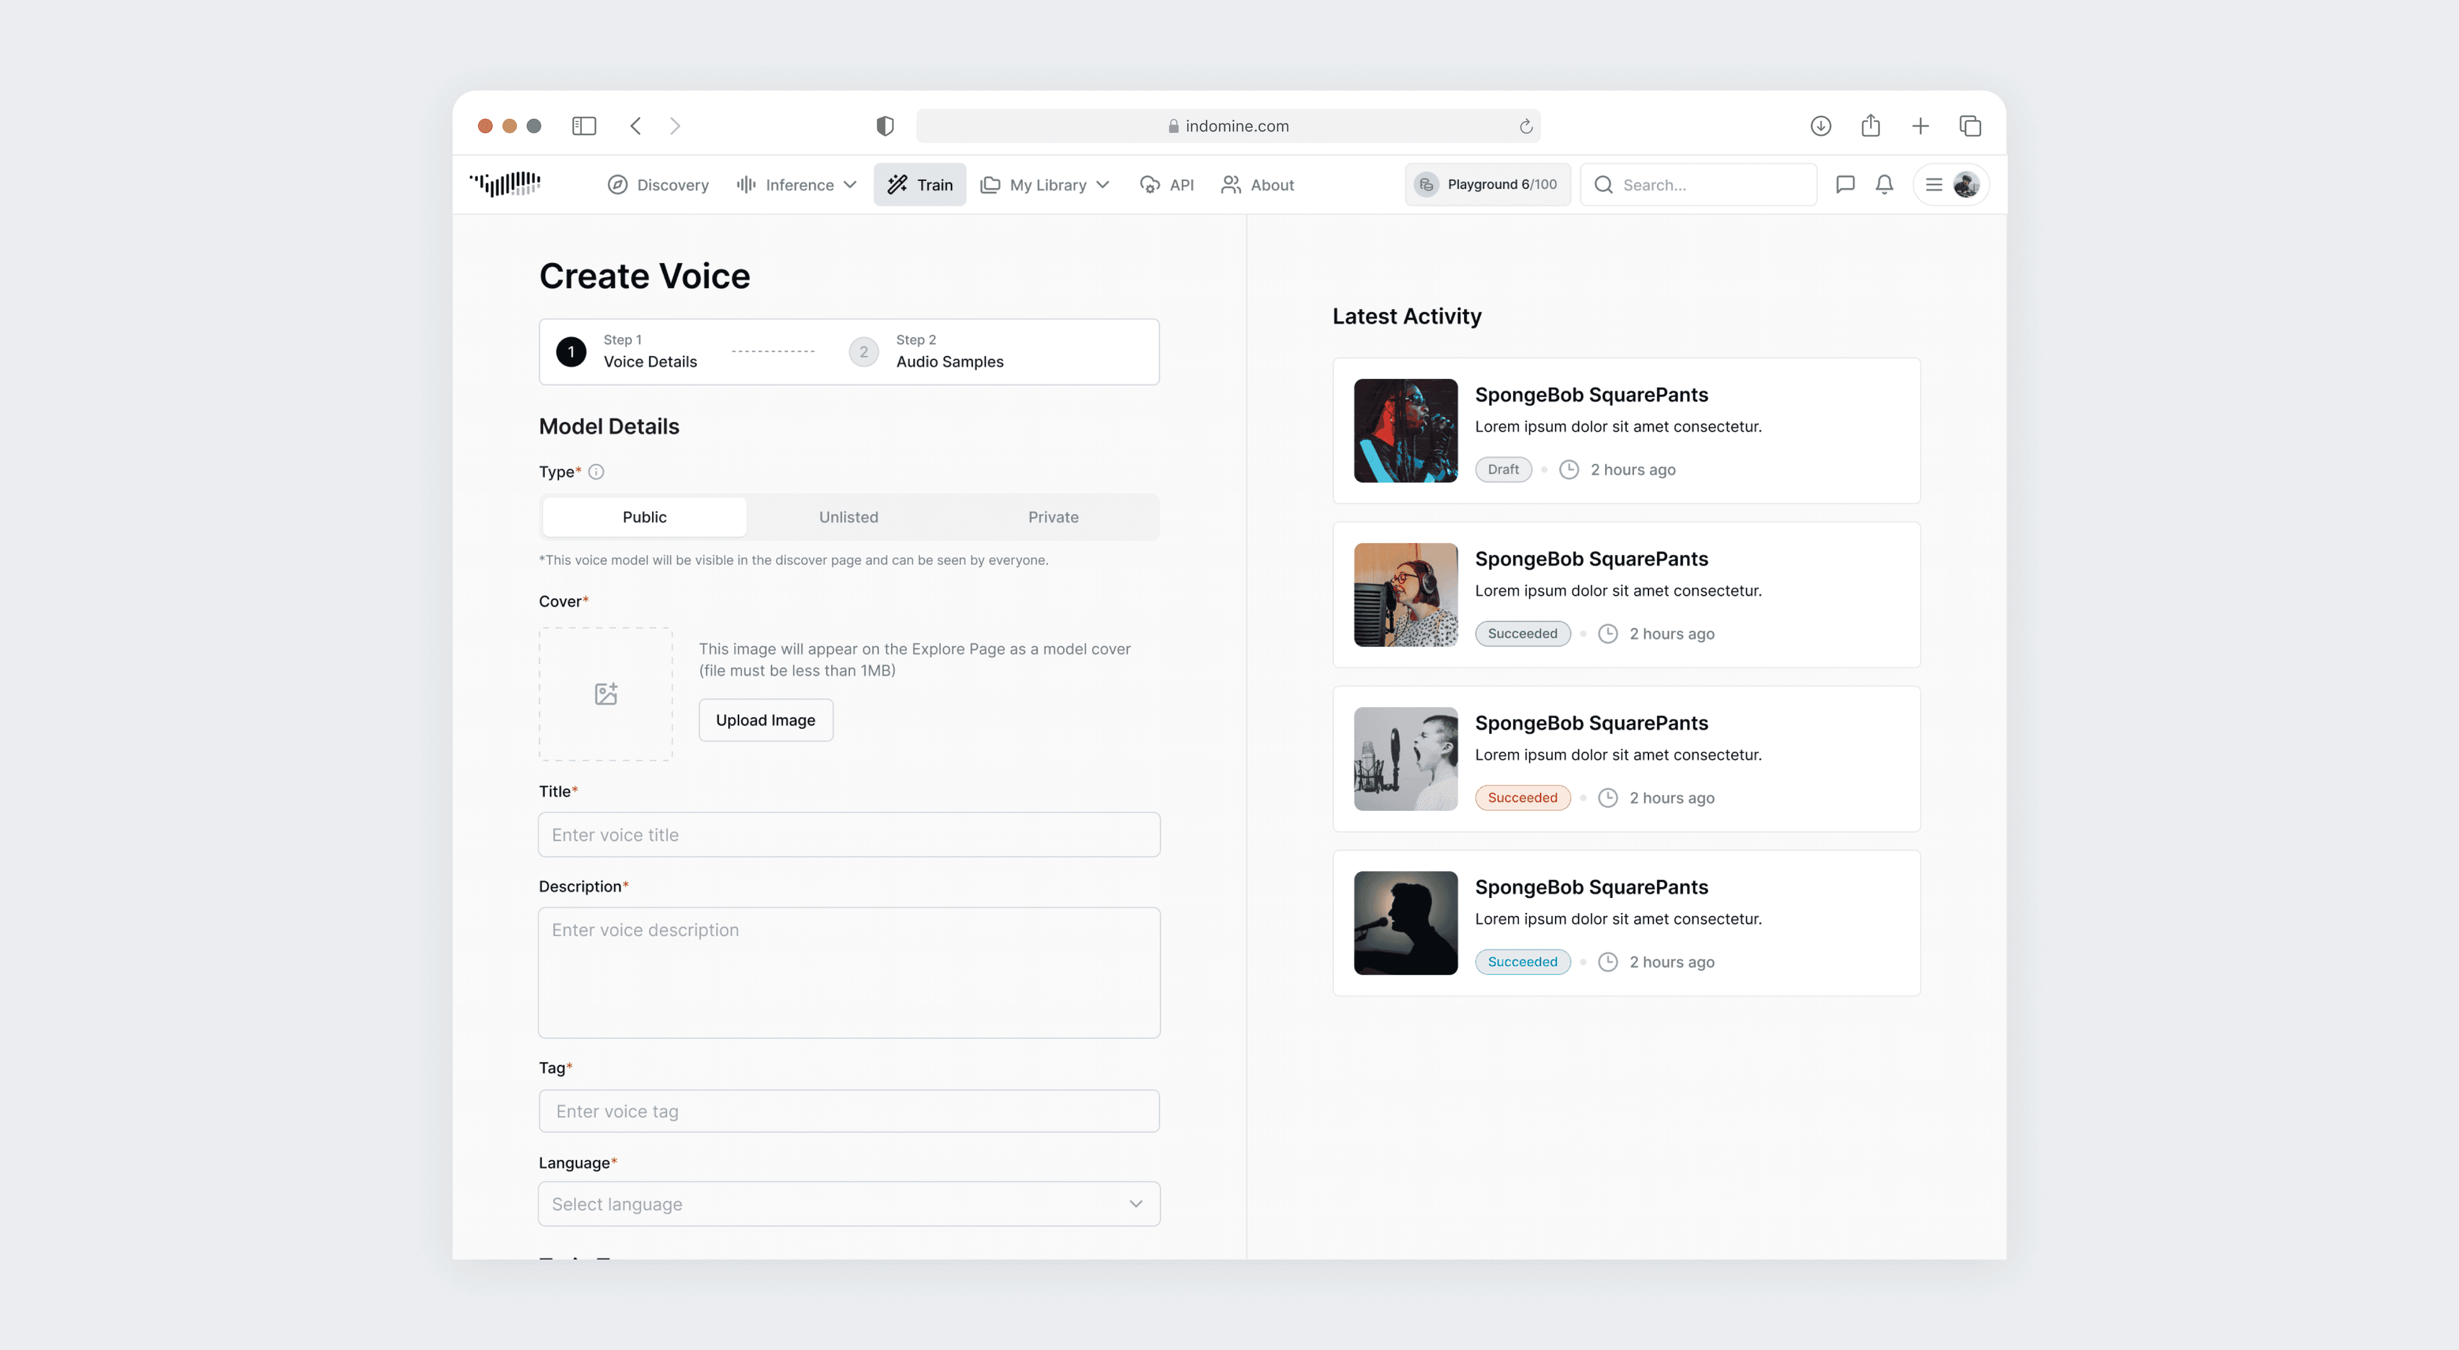Viewport: 2459px width, 1350px height.
Task: Click the Train magic wand icon
Action: 898,184
